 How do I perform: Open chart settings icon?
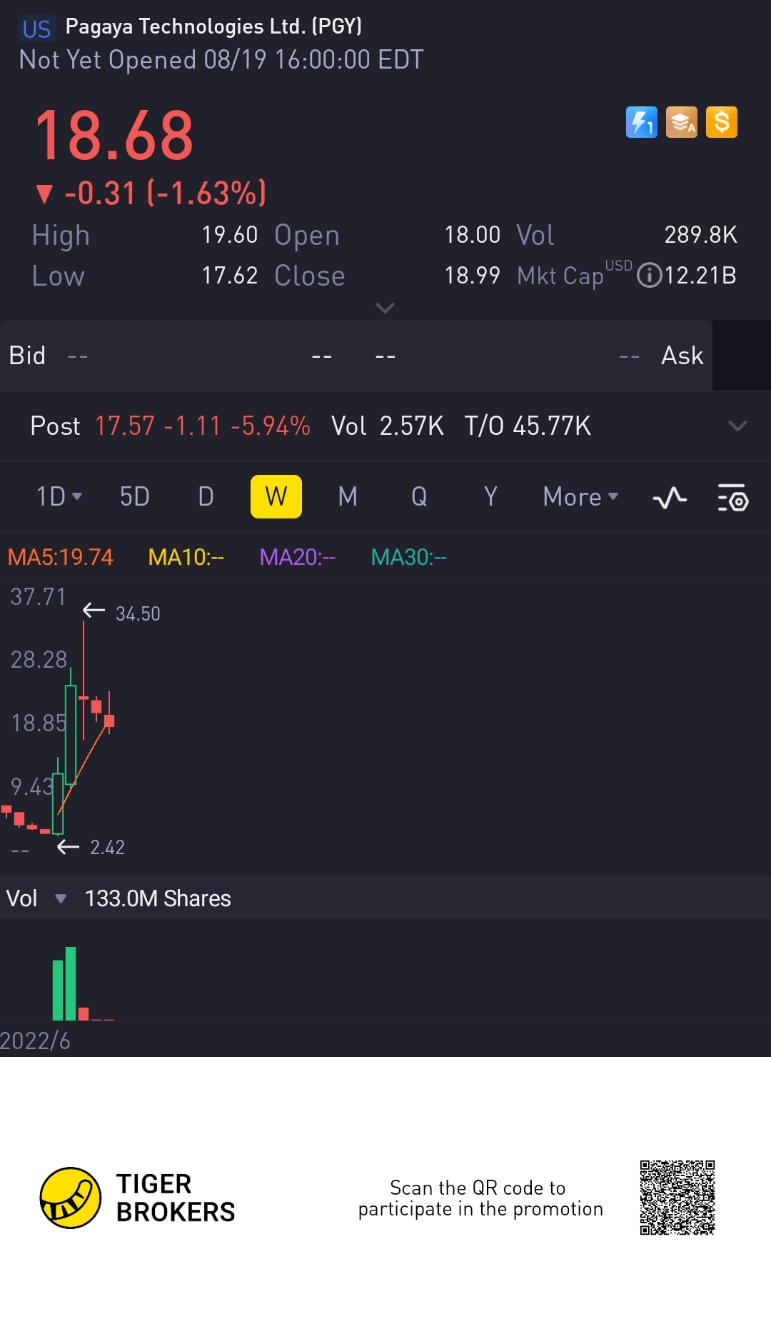pos(732,498)
